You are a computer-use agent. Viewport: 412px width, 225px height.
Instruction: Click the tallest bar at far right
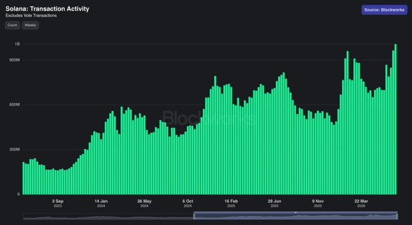[396, 119]
